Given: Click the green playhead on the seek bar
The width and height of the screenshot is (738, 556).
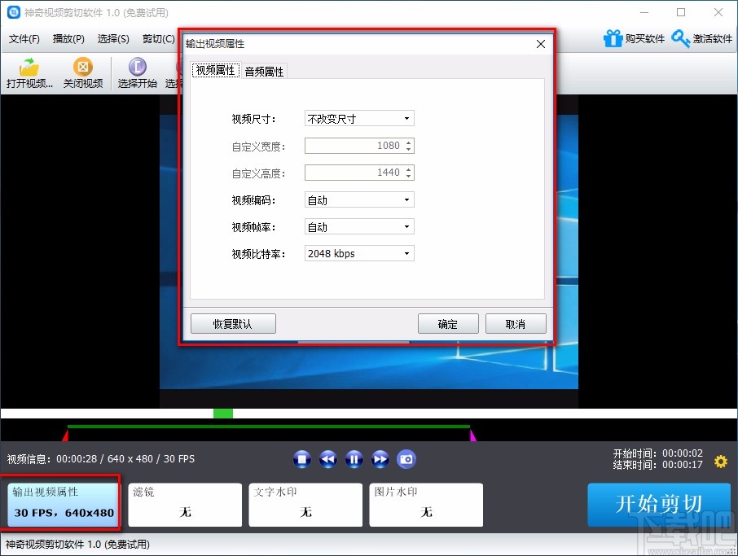Looking at the screenshot, I should tap(223, 414).
